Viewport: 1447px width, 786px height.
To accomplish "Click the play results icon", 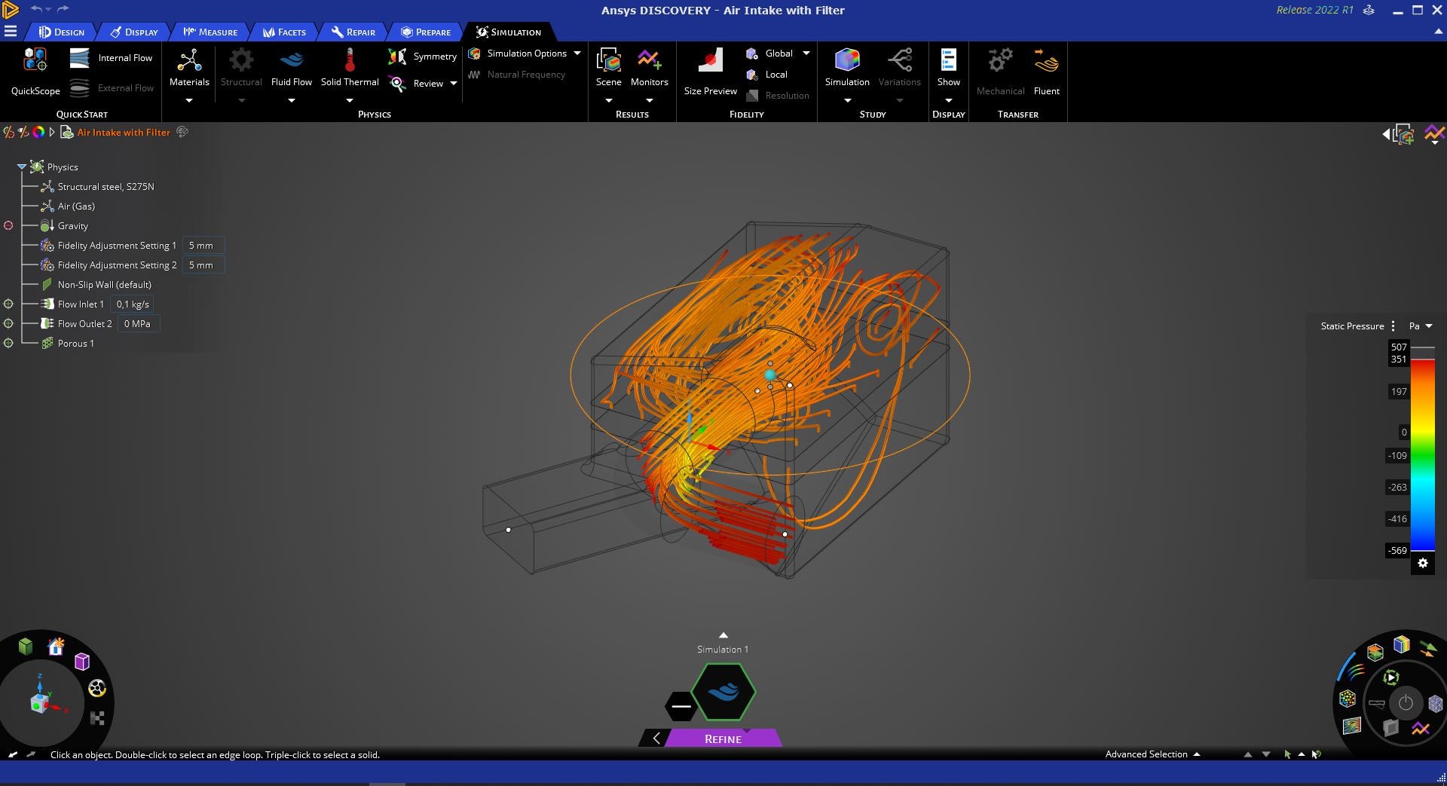I will (x=1391, y=677).
